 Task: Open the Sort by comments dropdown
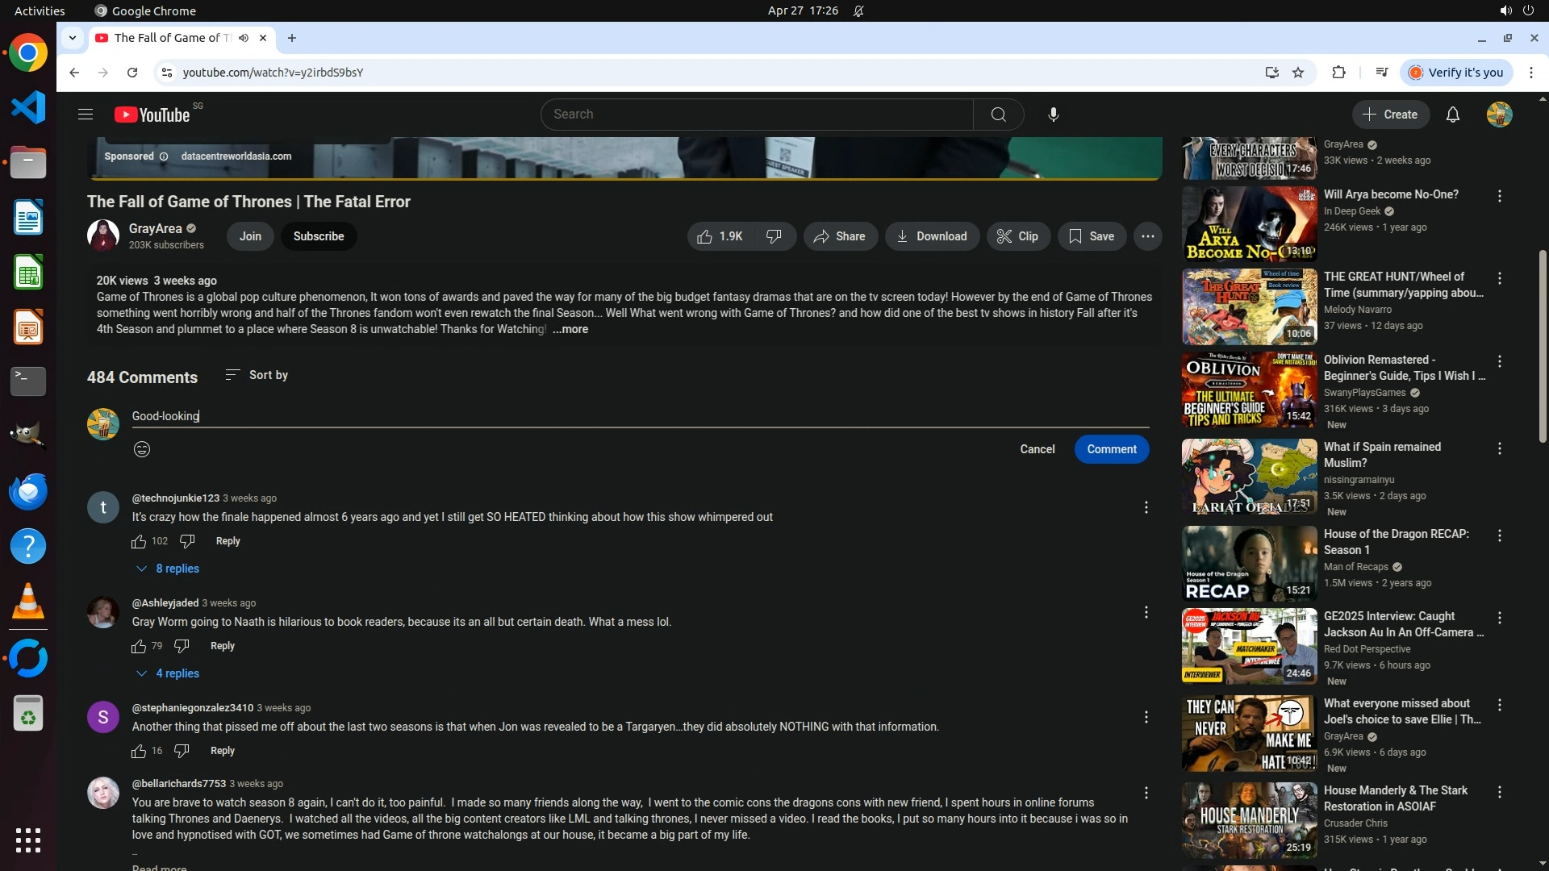[257, 375]
